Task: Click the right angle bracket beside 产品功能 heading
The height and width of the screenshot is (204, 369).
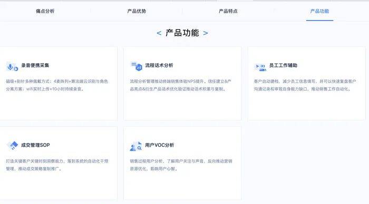Action: point(206,33)
